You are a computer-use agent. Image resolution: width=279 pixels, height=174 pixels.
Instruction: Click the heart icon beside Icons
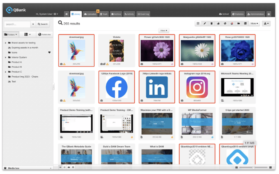49,52
